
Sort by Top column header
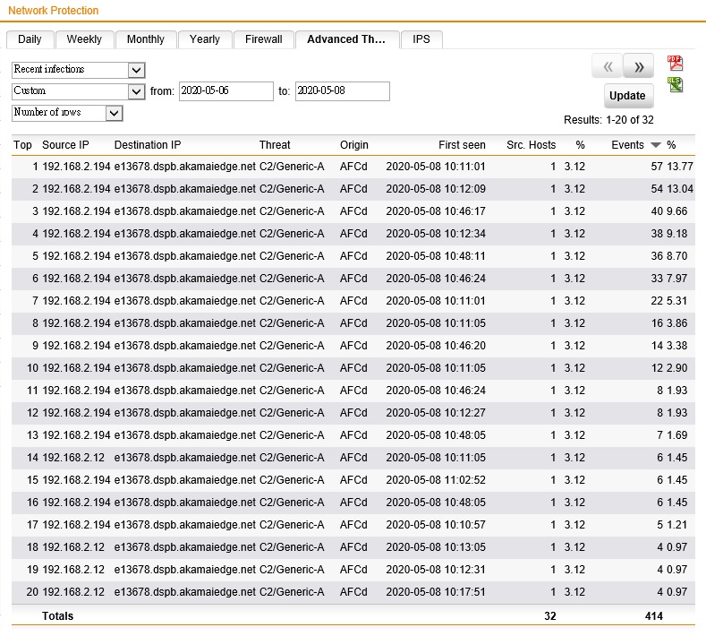click(22, 145)
